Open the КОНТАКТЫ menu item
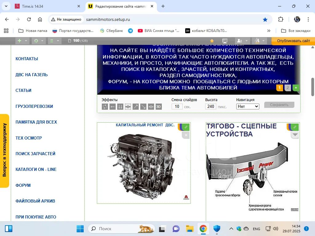 27,59
